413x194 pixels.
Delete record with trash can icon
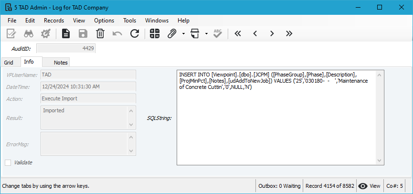click(100, 33)
